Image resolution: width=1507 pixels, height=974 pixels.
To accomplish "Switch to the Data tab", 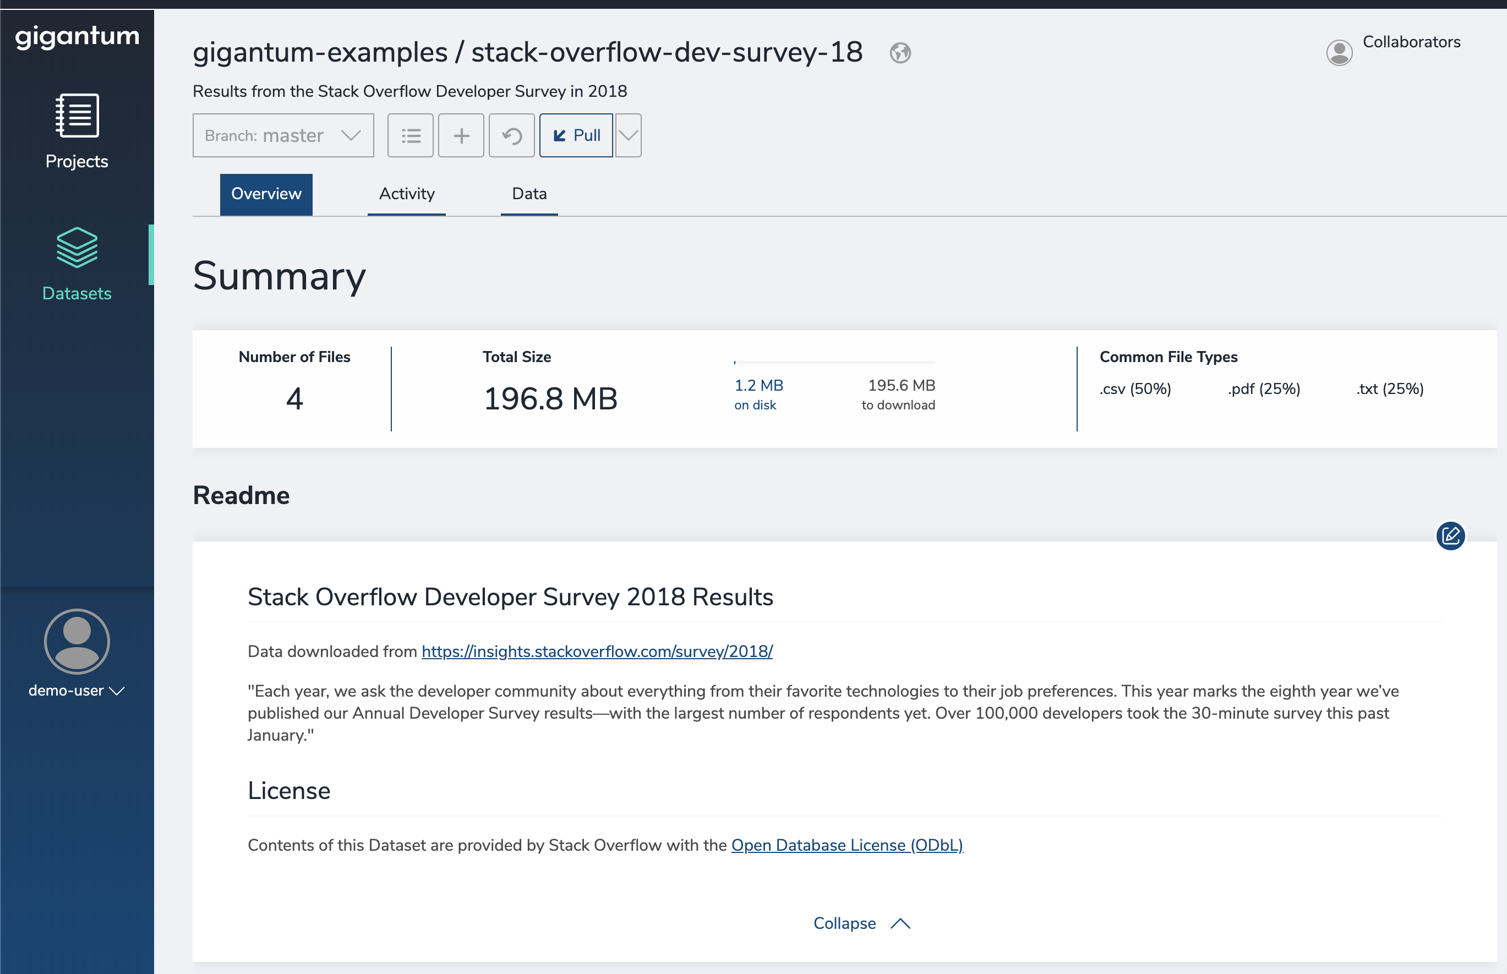I will click(x=529, y=194).
